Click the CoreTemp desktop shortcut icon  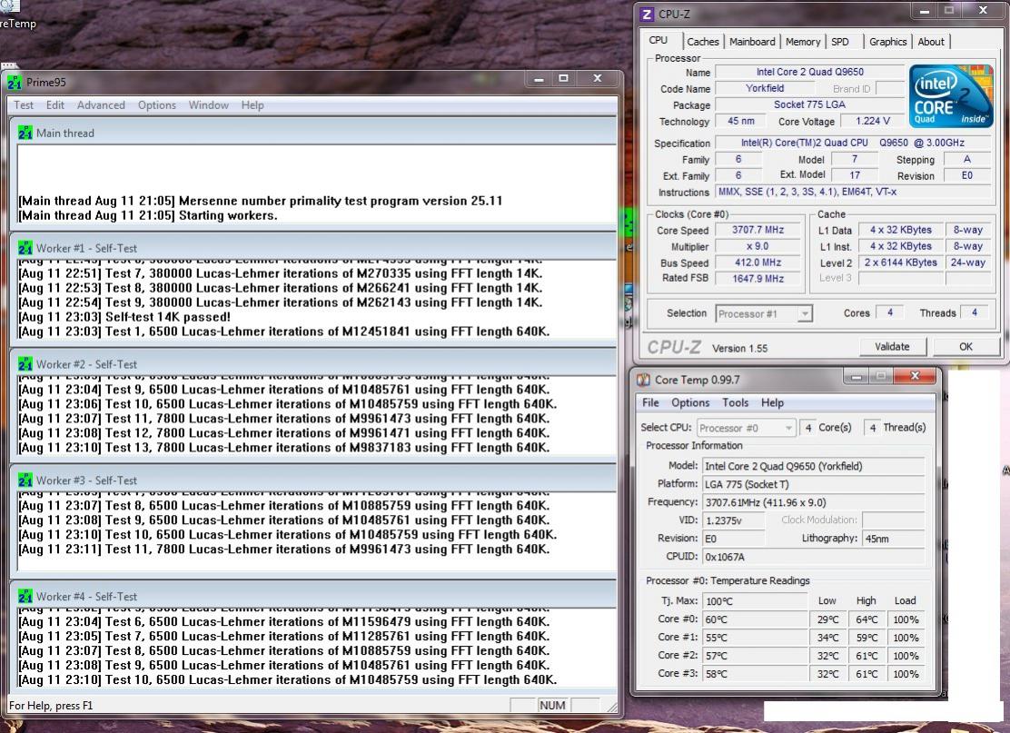pyautogui.click(x=10, y=6)
